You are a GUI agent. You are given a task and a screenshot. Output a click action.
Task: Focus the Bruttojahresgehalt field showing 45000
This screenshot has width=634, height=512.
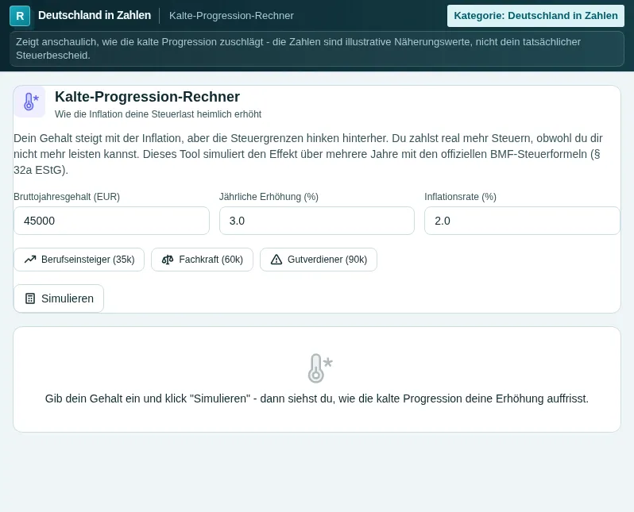point(111,221)
